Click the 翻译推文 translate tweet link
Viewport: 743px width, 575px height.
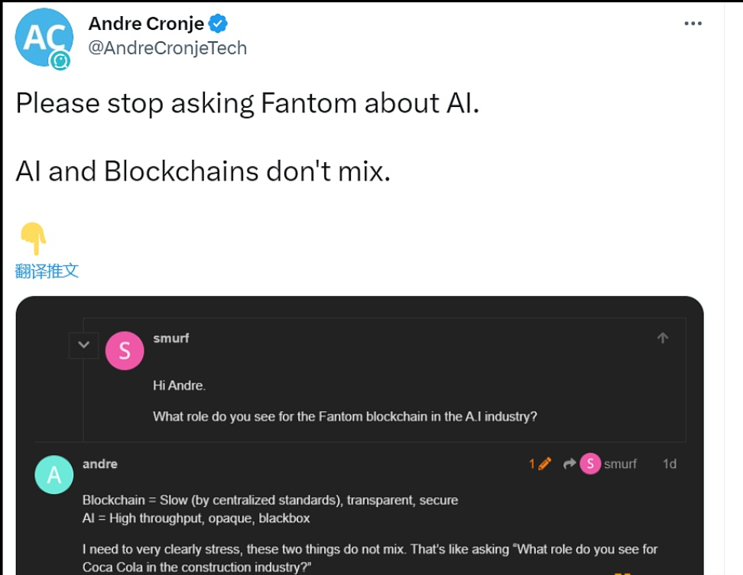(x=47, y=271)
